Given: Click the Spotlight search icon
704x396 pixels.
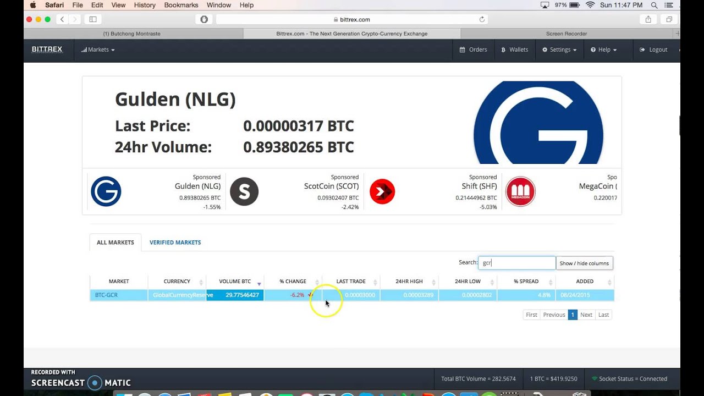Looking at the screenshot, I should pyautogui.click(x=654, y=5).
